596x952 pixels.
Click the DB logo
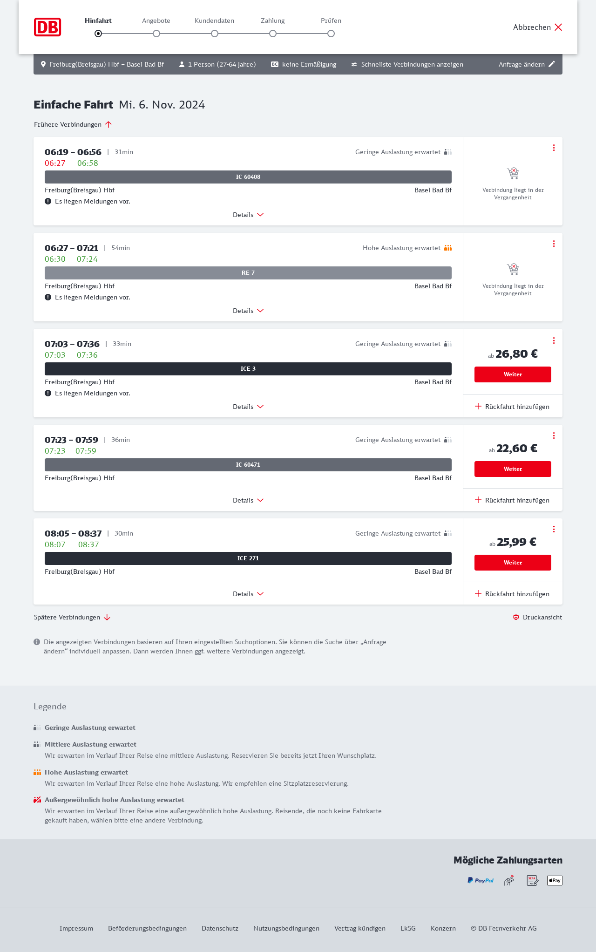(x=47, y=27)
